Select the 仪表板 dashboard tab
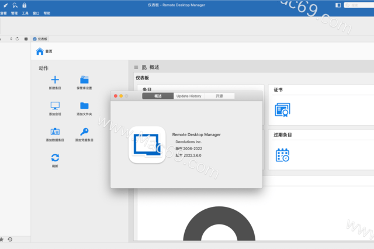This screenshot has width=374, height=249. [x=40, y=39]
